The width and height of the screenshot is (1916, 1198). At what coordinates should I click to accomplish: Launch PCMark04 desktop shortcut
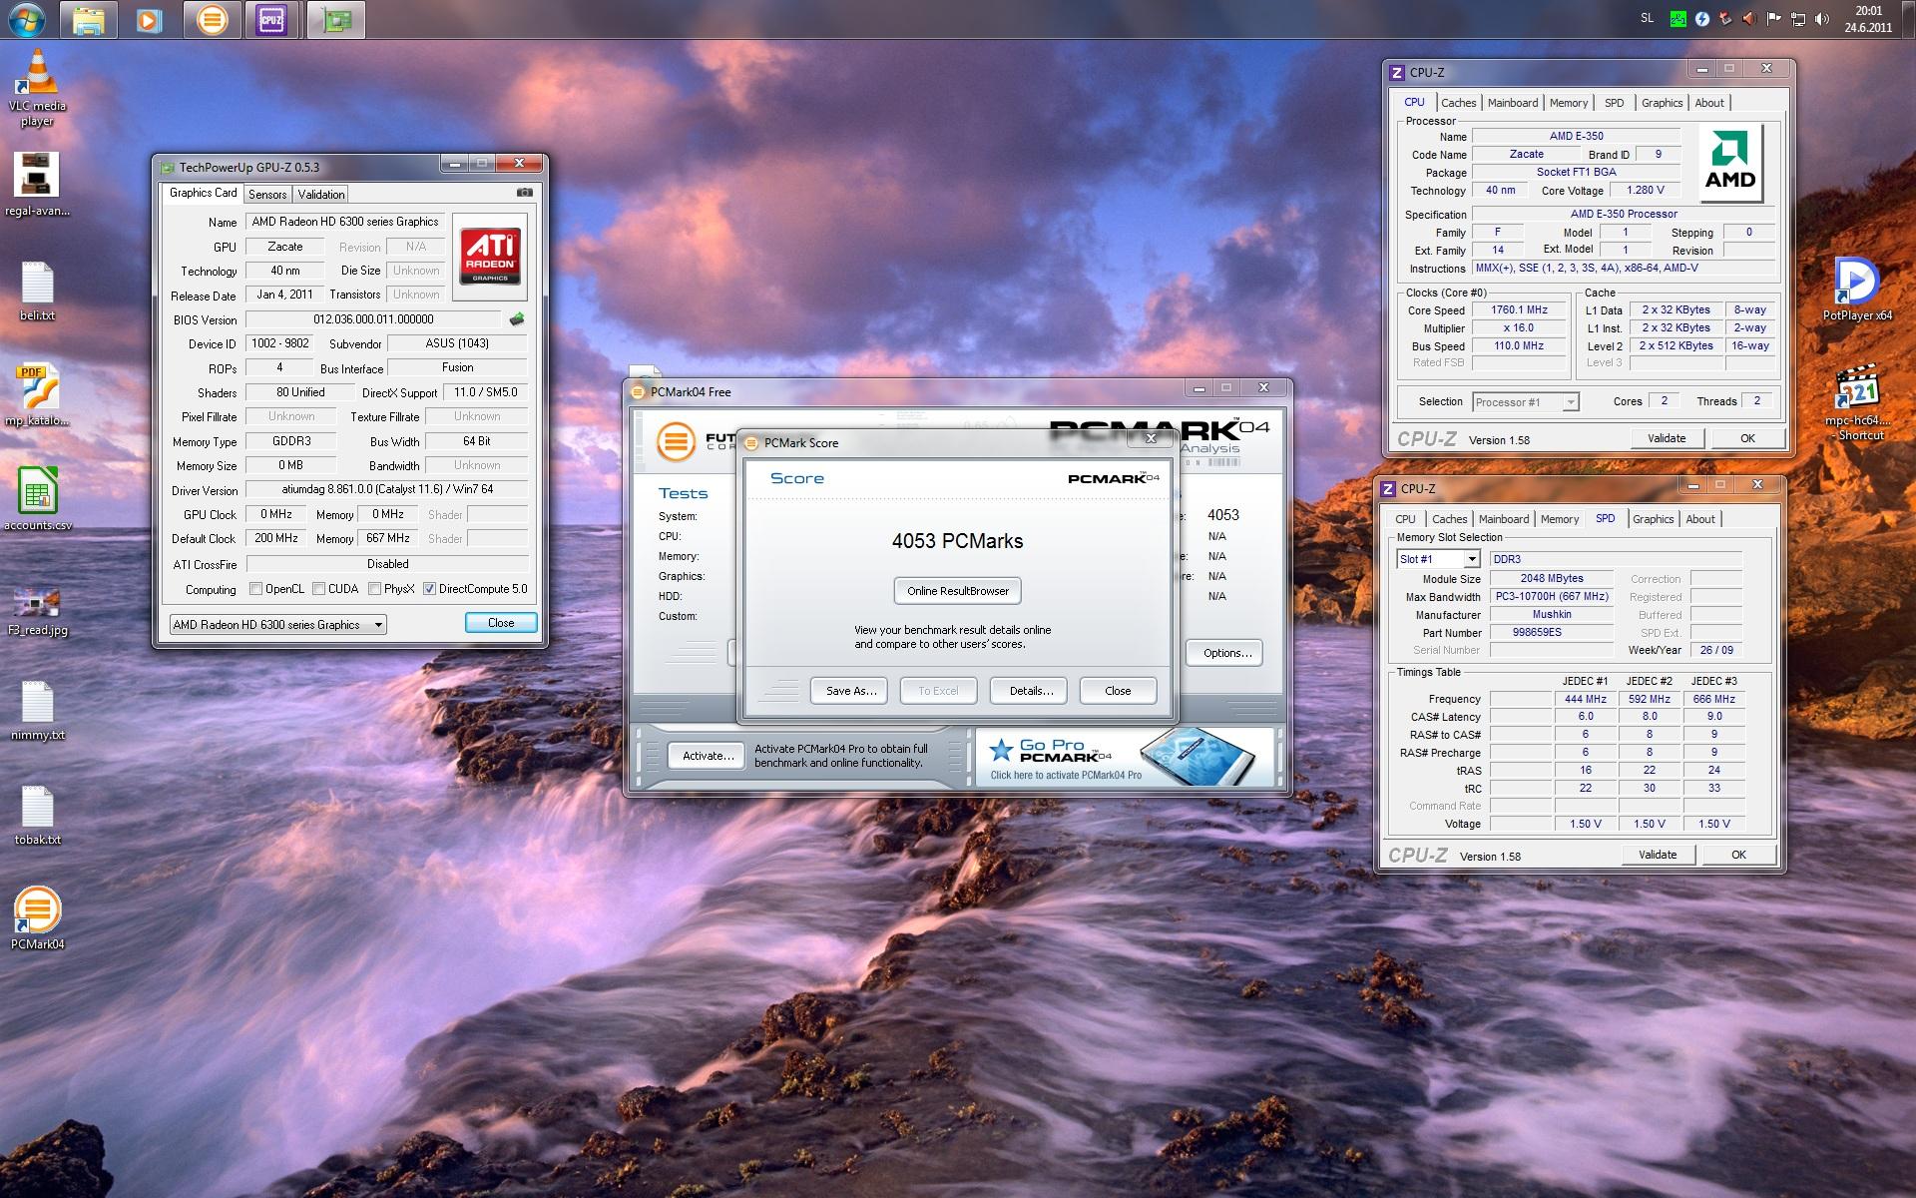pyautogui.click(x=37, y=918)
